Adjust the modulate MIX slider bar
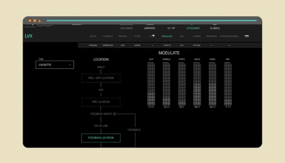The height and width of the screenshot is (163, 285). [228, 84]
